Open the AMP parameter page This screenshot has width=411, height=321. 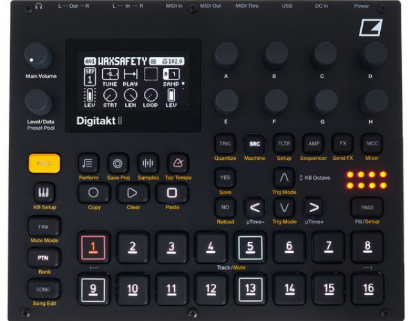coord(313,144)
